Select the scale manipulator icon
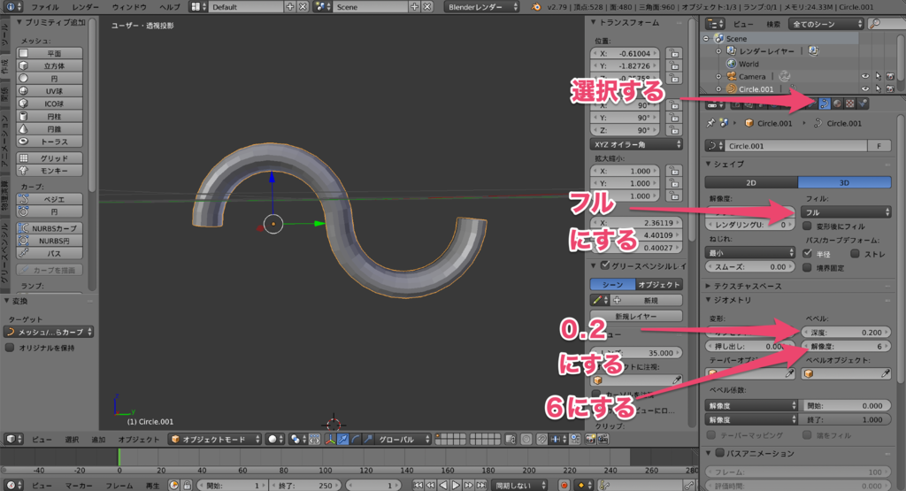906x491 pixels. (x=368, y=440)
